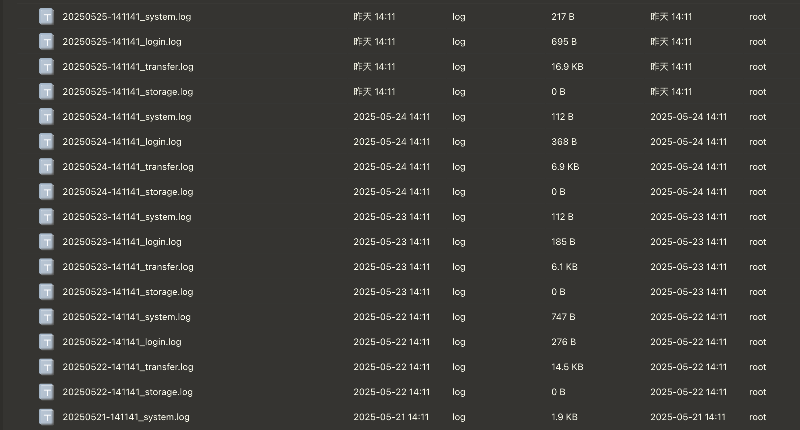Select the file icon for 20250524-141141_storage.log
Screen dimensions: 800x430
coord(47,192)
